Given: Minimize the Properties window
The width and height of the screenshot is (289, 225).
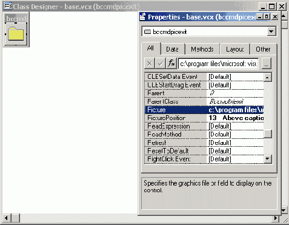Looking at the screenshot, I should (x=260, y=17).
